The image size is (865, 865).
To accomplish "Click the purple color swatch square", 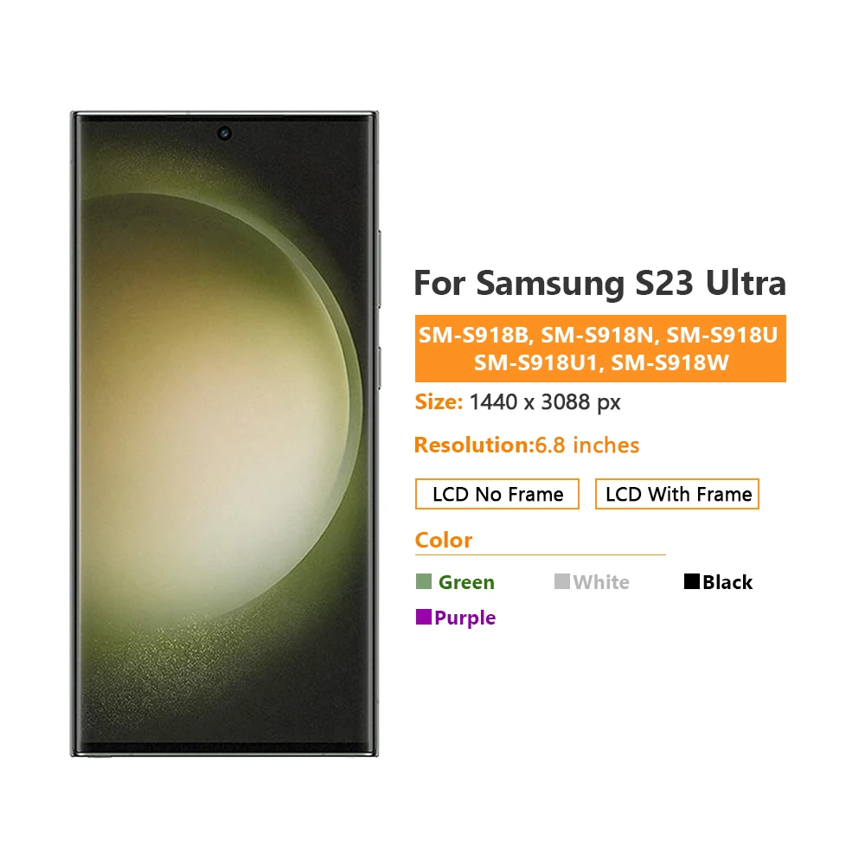I will pos(424,617).
